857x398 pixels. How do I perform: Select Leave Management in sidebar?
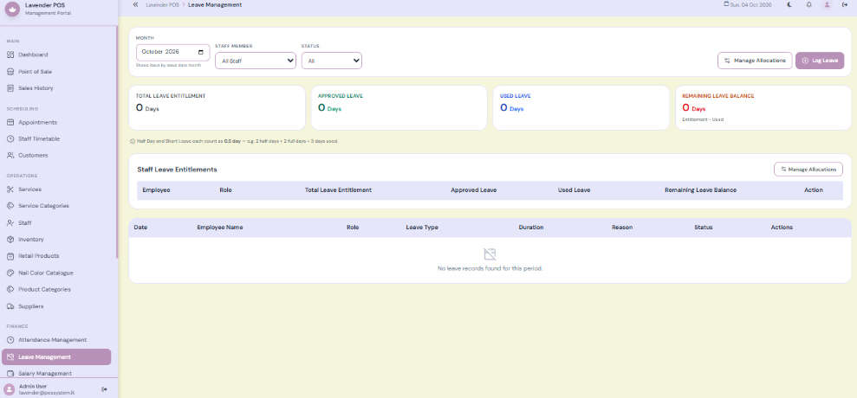click(57, 357)
